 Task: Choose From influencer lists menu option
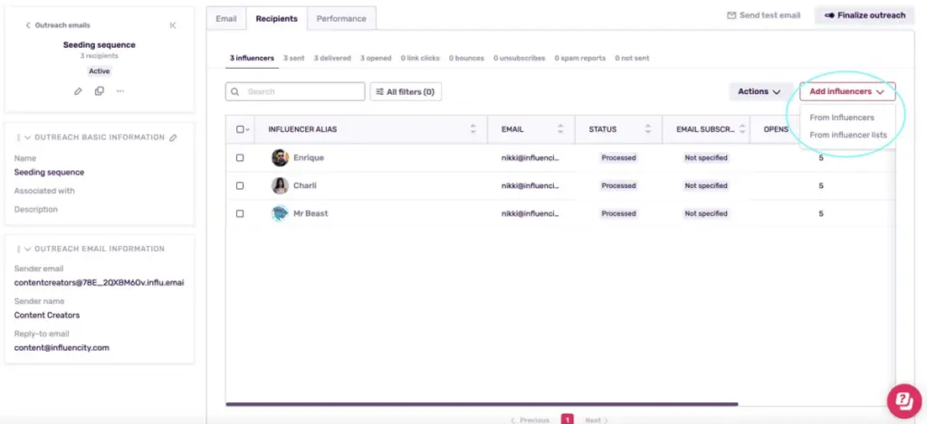(x=847, y=136)
